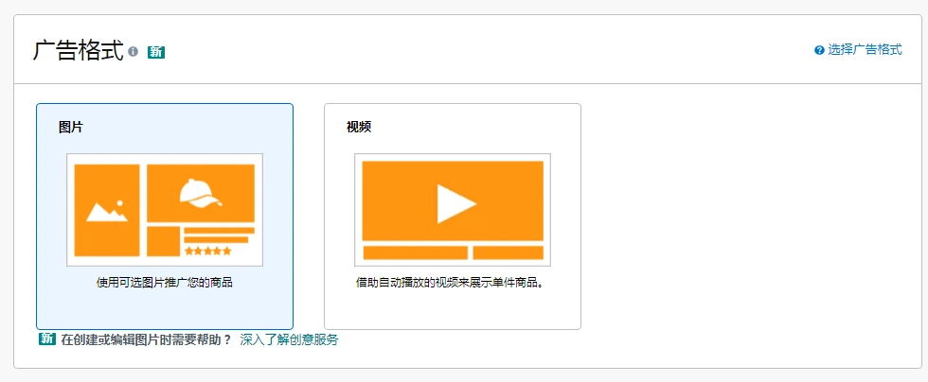Click the five-star rating in image preview
This screenshot has width=928, height=382.
pos(207,252)
